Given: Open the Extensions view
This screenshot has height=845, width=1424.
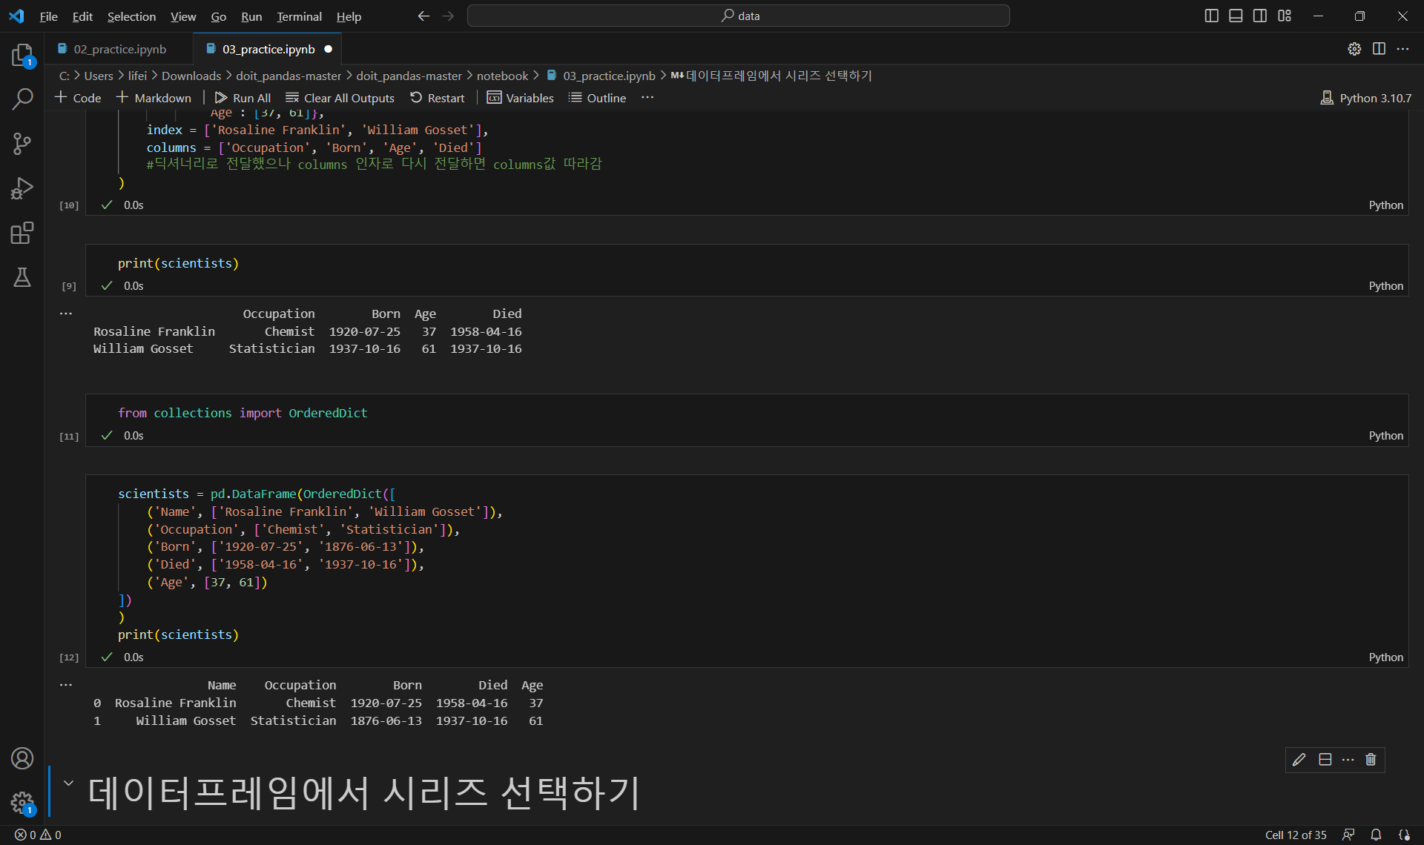Looking at the screenshot, I should coord(22,233).
